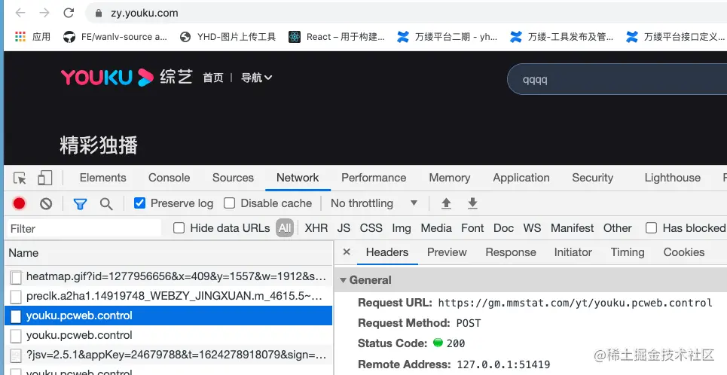This screenshot has height=375, width=727.
Task: Filter requests by WS
Action: coord(532,228)
